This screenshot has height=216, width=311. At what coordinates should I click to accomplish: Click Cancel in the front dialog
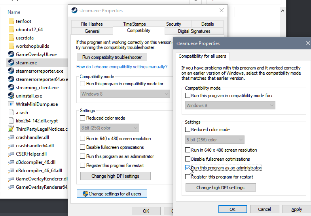[265, 209]
